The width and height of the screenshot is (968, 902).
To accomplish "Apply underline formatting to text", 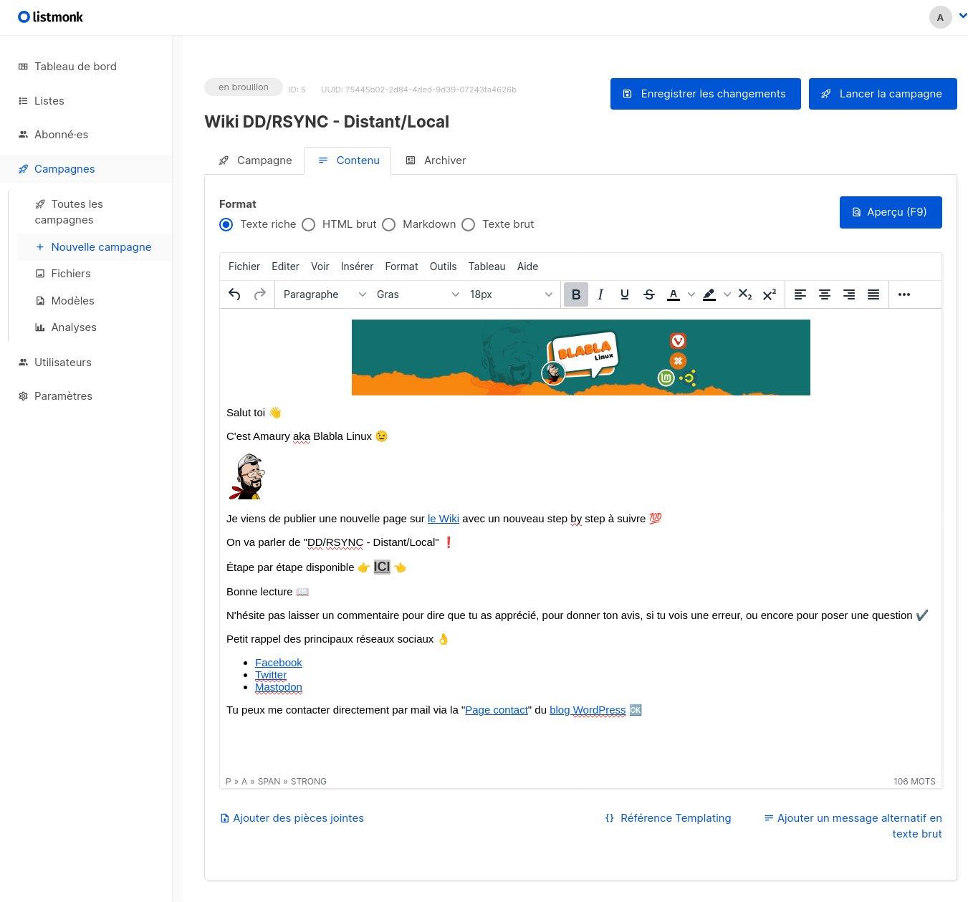I will [625, 294].
